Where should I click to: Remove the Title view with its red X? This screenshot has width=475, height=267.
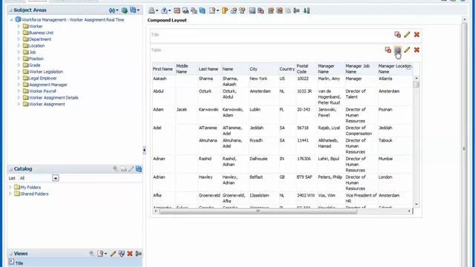pos(416,35)
